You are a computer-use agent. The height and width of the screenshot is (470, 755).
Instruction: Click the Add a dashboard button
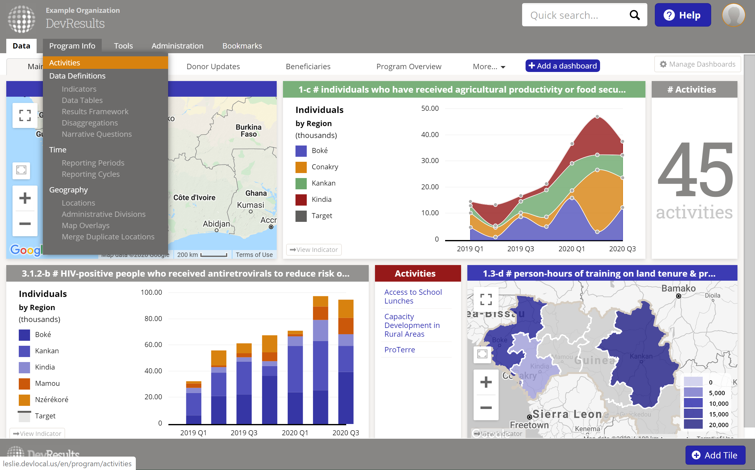click(562, 66)
